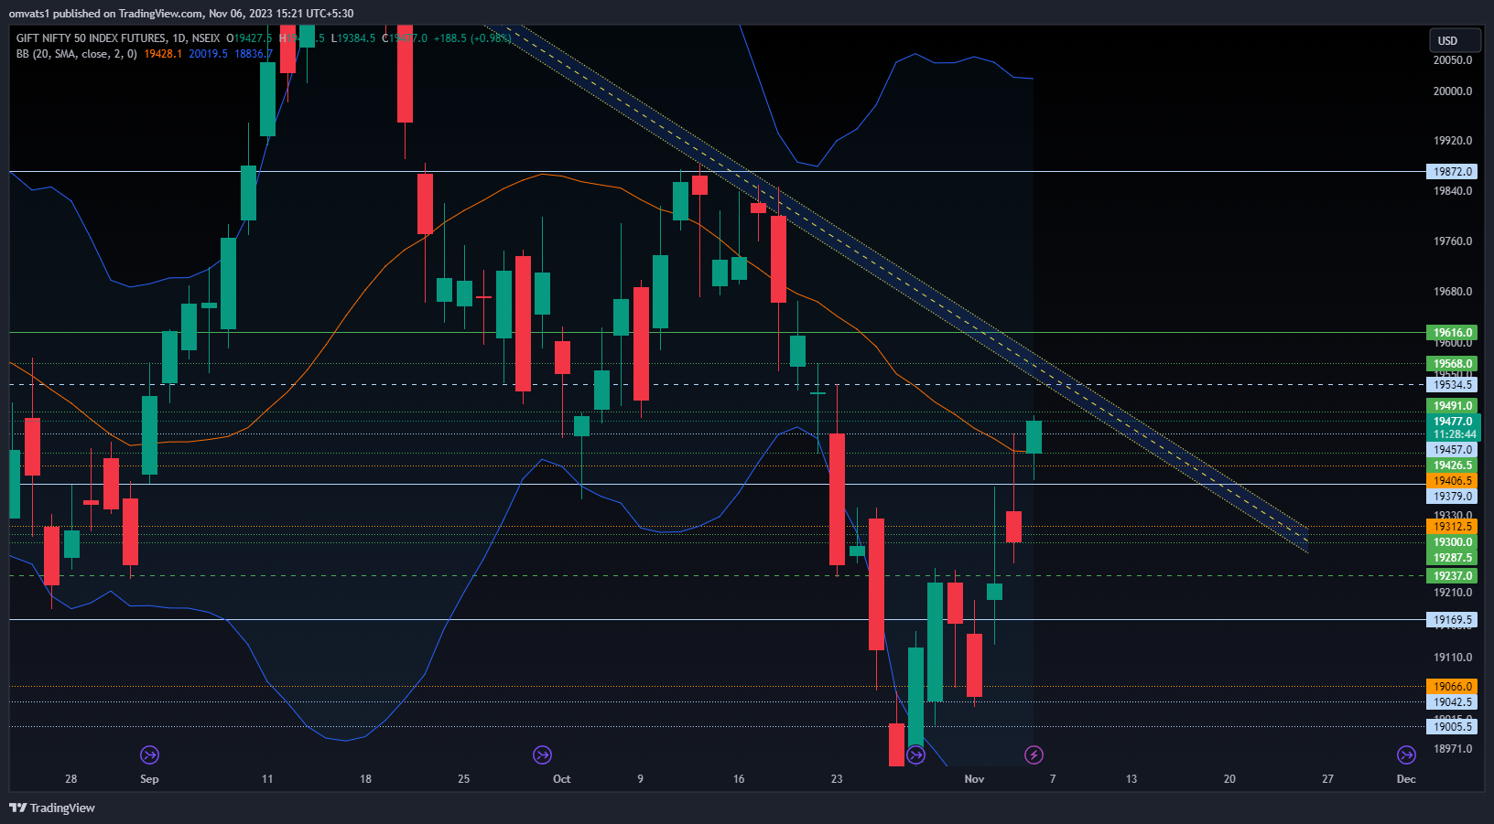Click the green 19300.0 price label
Viewport: 1494px width, 824px height.
coord(1453,542)
